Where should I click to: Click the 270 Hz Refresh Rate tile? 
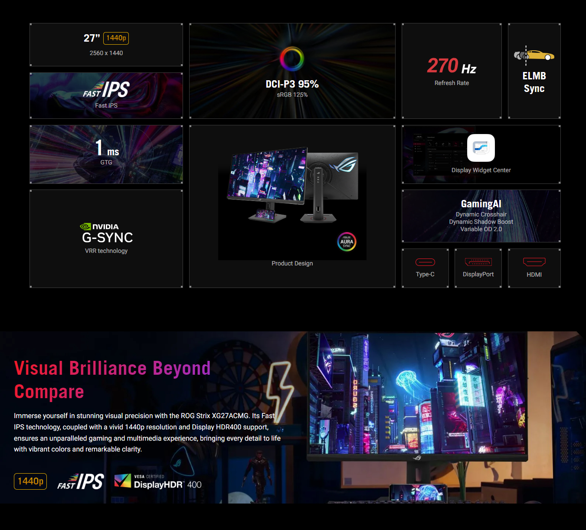[452, 71]
